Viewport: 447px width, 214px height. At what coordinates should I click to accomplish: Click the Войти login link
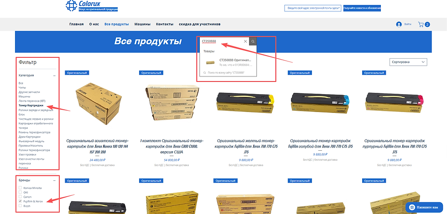tap(408, 25)
